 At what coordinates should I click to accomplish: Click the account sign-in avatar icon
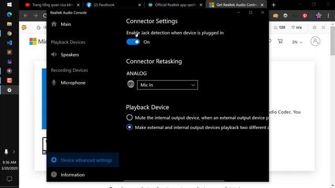pyautogui.click(x=315, y=41)
